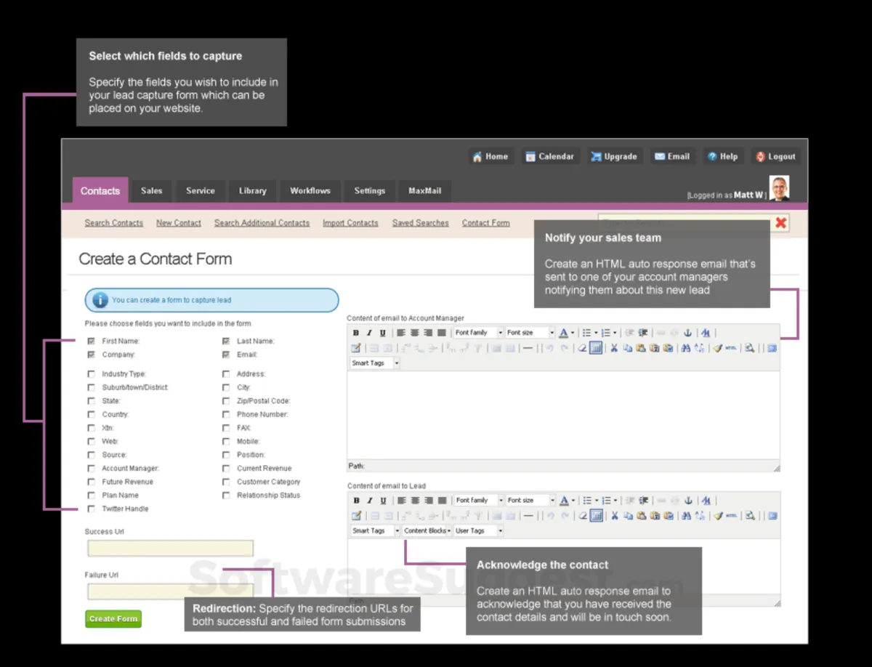872x667 pixels.
Task: Open Font size dropdown in Account Manager editor
Action: pos(530,333)
